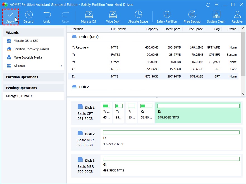Refresh disk info via title bar reload icon

208,5
